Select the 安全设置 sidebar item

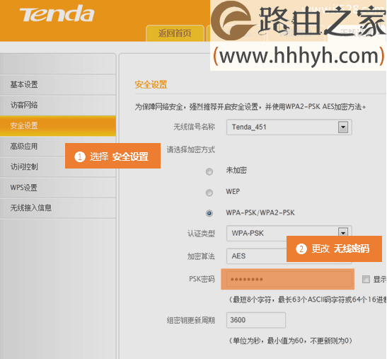58,125
